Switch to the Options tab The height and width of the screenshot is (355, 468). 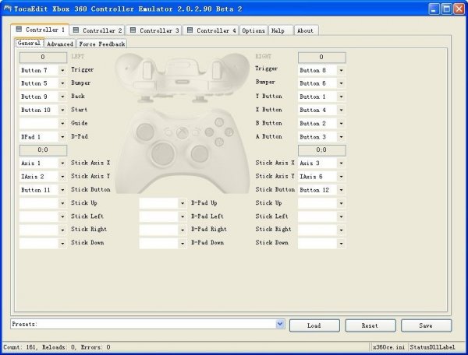pos(253,30)
